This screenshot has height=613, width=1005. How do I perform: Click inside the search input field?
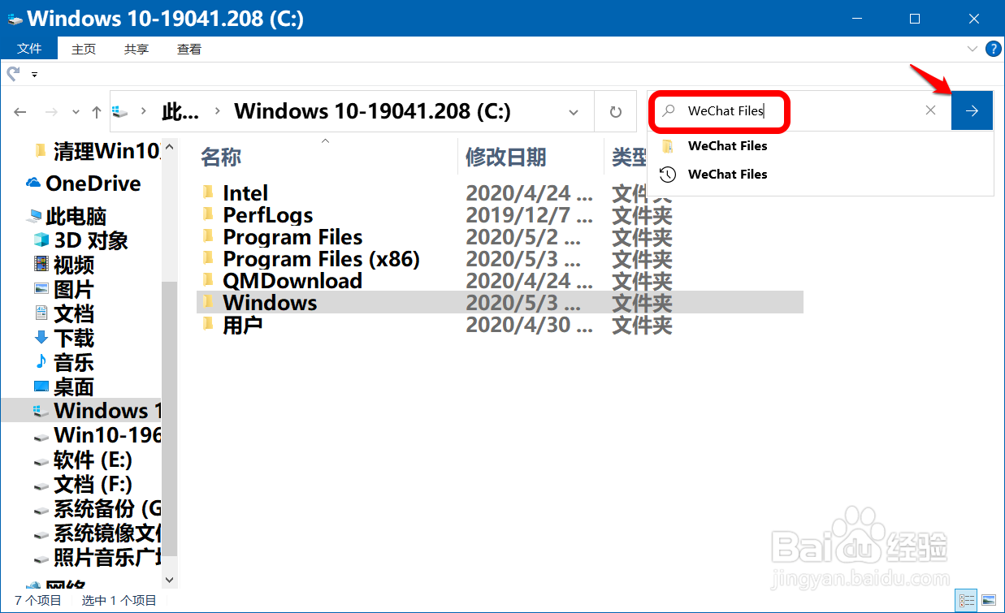pos(731,110)
